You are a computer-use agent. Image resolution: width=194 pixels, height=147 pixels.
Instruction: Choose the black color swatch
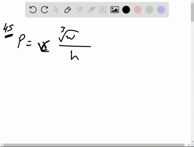pos(126,10)
